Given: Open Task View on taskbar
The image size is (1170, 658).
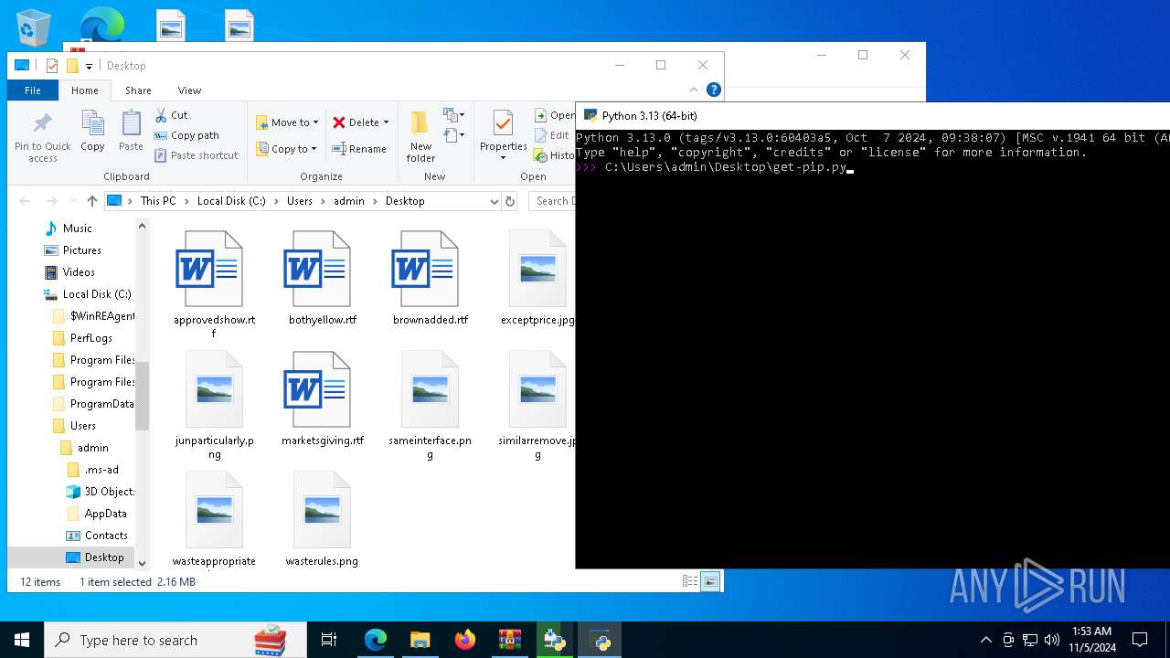Looking at the screenshot, I should [329, 640].
